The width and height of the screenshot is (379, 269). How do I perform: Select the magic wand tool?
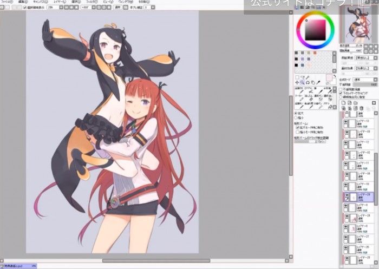(x=308, y=77)
